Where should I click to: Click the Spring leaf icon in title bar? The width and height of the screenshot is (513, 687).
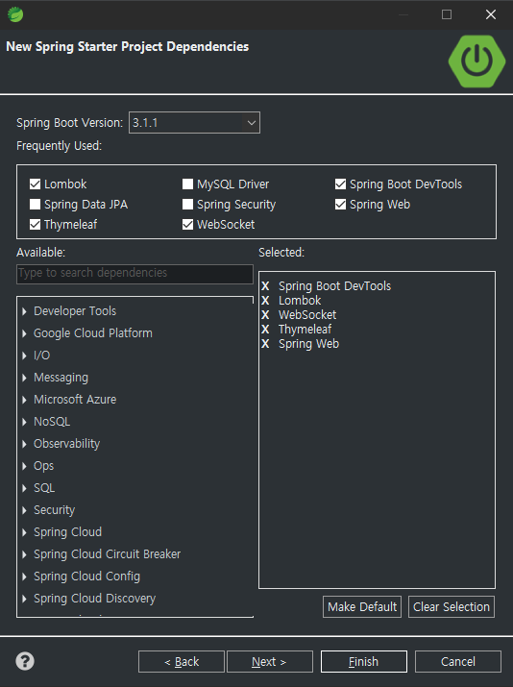click(x=15, y=14)
